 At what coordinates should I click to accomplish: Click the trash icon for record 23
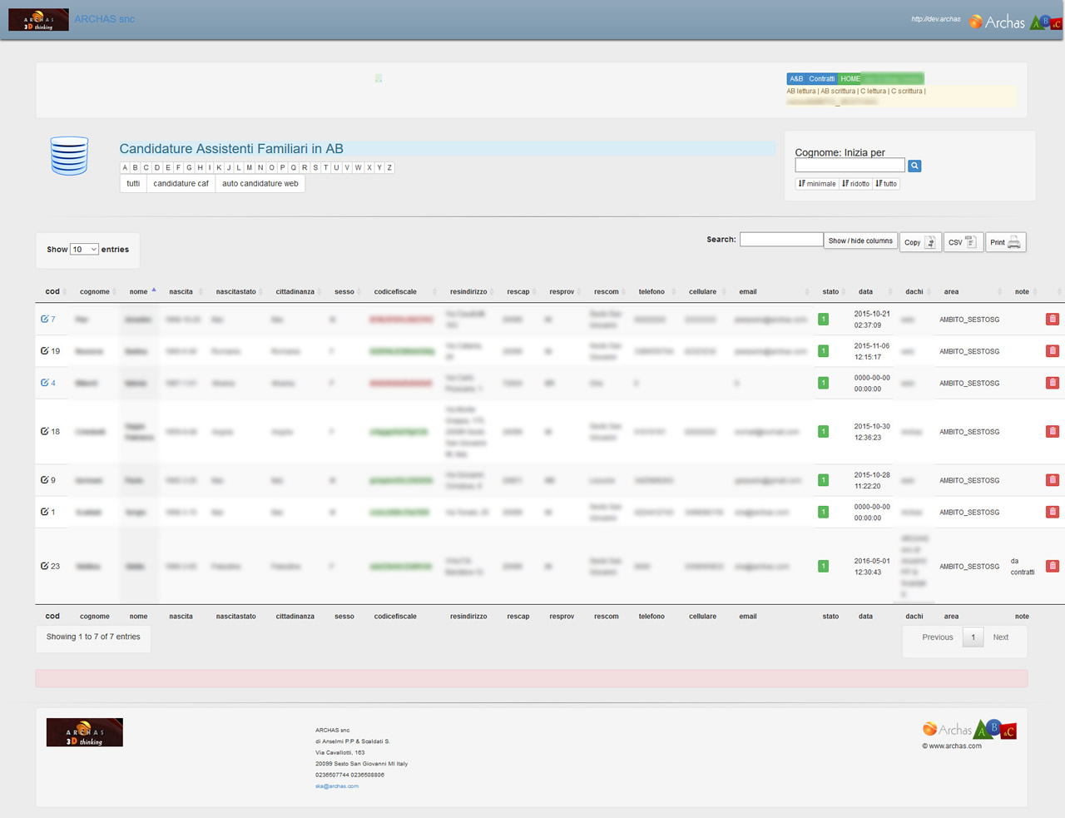(1052, 567)
